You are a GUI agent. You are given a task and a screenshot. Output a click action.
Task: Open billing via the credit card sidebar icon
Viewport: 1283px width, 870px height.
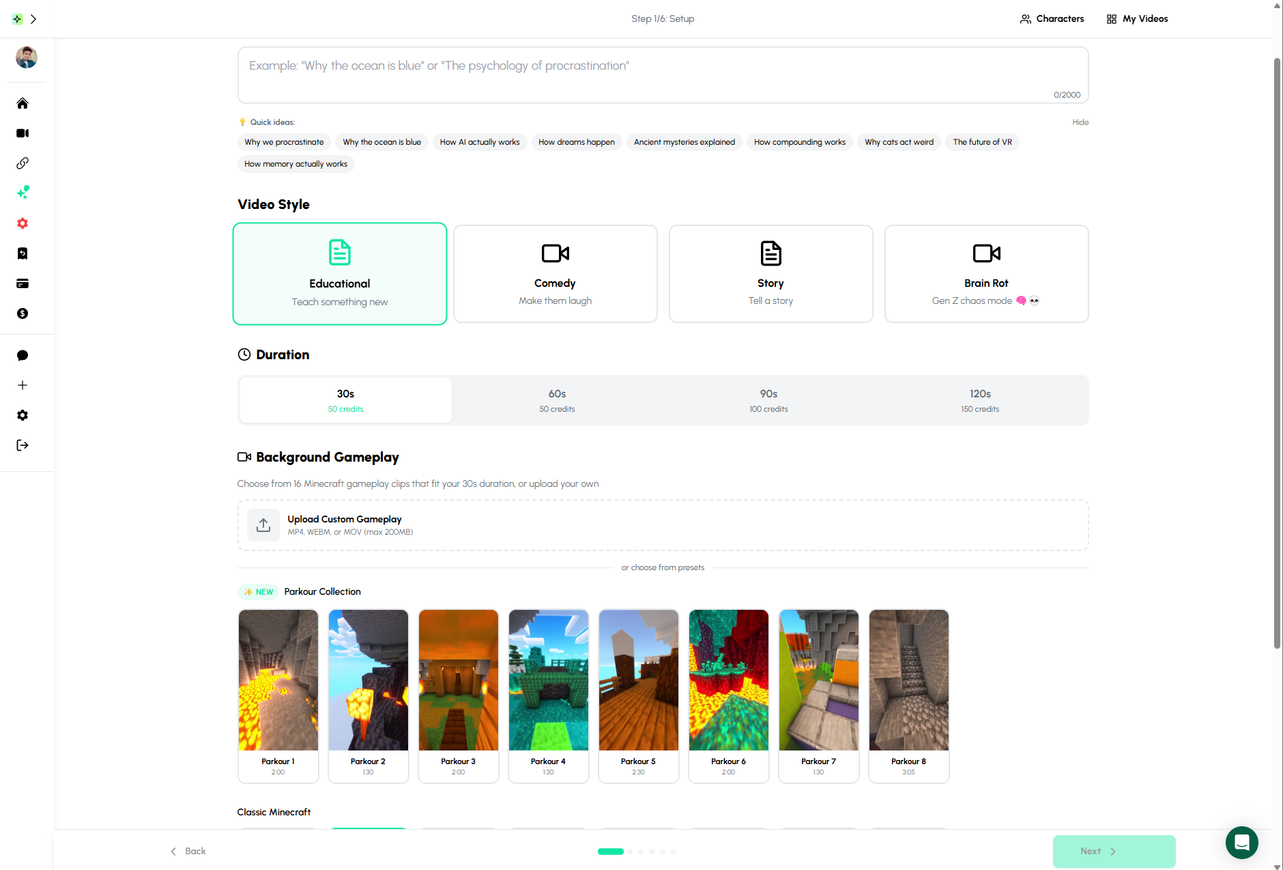pos(23,283)
